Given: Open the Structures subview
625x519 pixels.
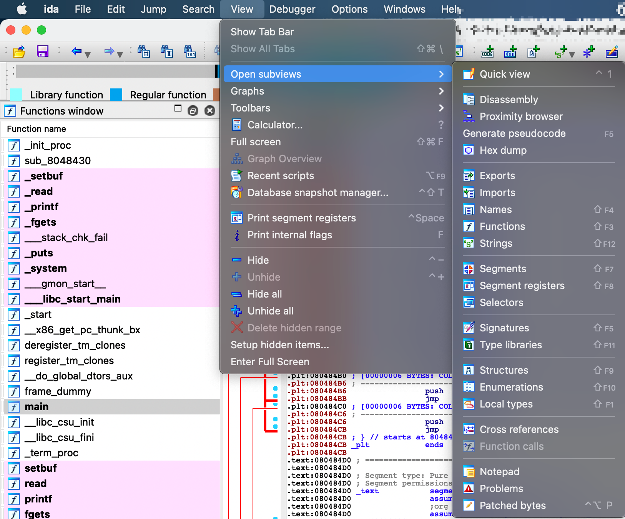Looking at the screenshot, I should coord(539,370).
